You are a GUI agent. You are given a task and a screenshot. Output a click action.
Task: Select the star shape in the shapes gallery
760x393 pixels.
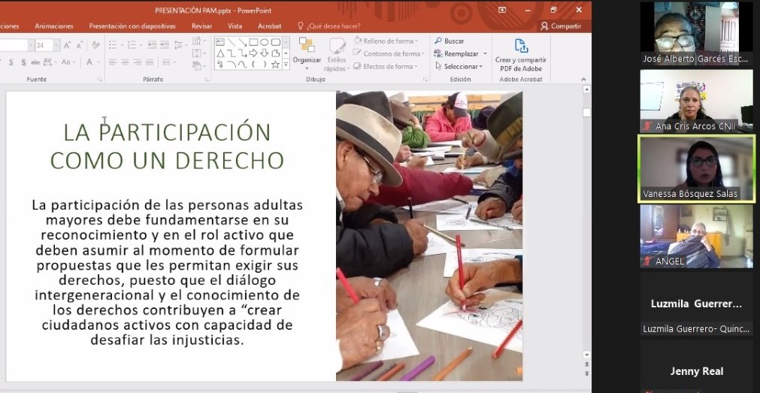click(x=275, y=65)
